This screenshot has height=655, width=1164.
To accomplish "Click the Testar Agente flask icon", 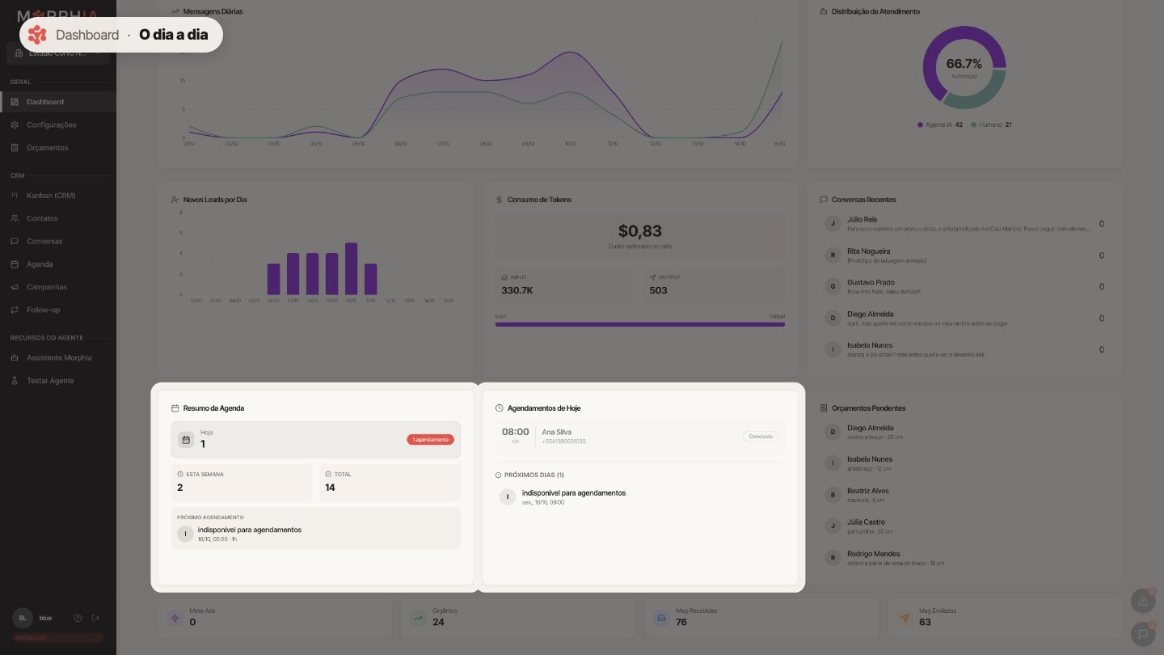I will (15, 380).
